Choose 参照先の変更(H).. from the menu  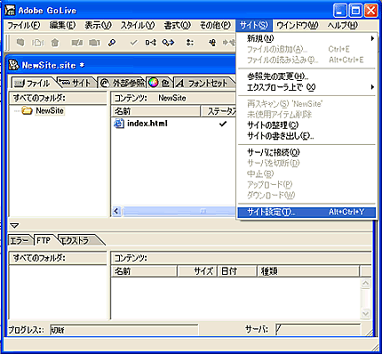coord(306,76)
